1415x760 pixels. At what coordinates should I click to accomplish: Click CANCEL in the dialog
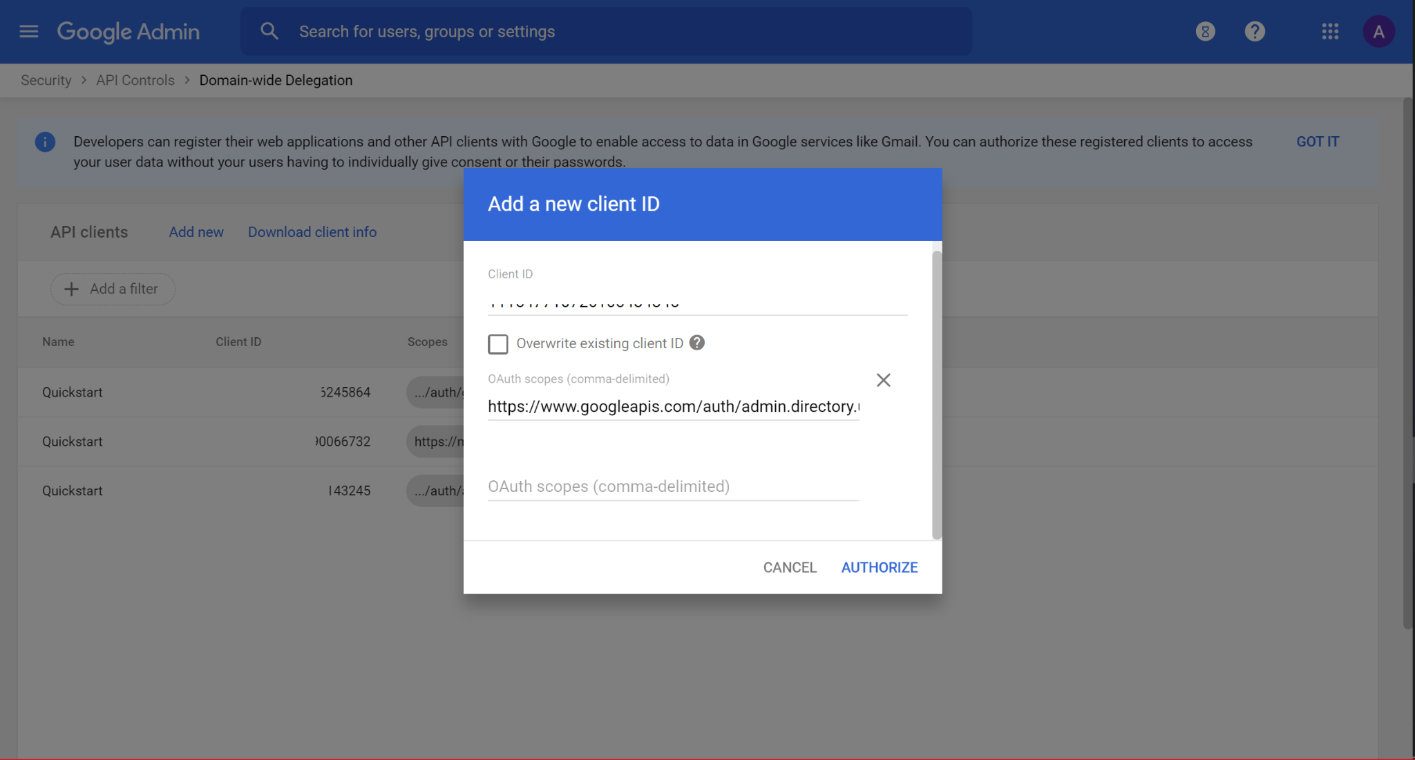(x=790, y=567)
